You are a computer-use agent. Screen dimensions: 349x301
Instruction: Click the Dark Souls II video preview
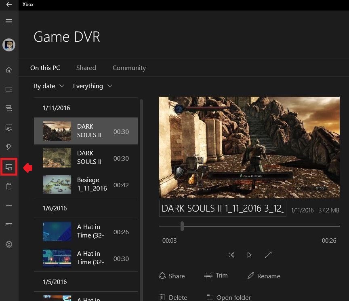click(x=249, y=147)
